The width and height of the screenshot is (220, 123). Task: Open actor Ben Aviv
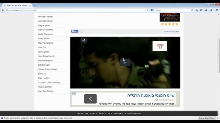point(42,74)
